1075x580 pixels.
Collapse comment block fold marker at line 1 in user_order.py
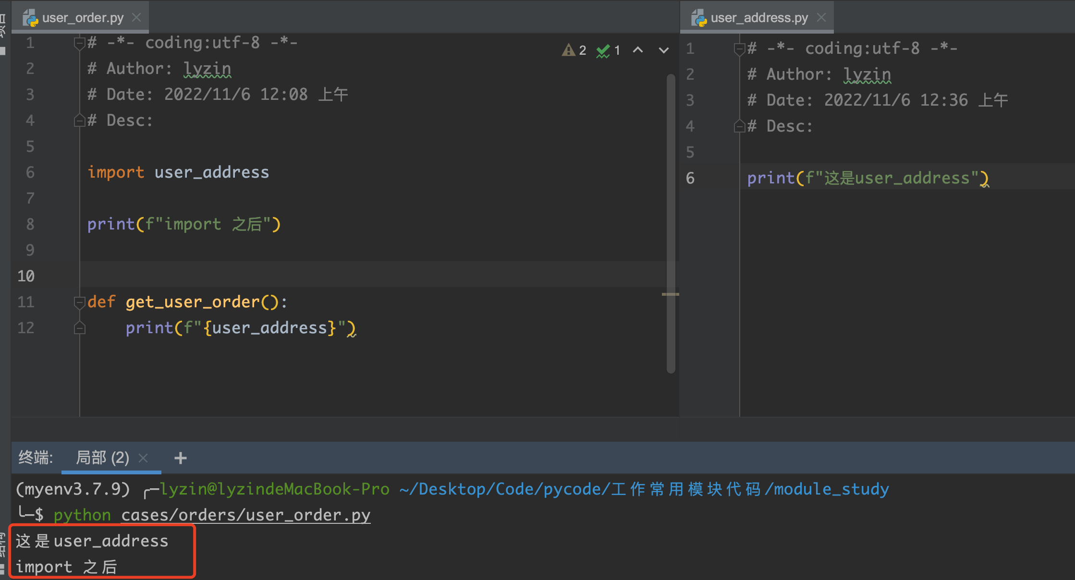pos(79,43)
